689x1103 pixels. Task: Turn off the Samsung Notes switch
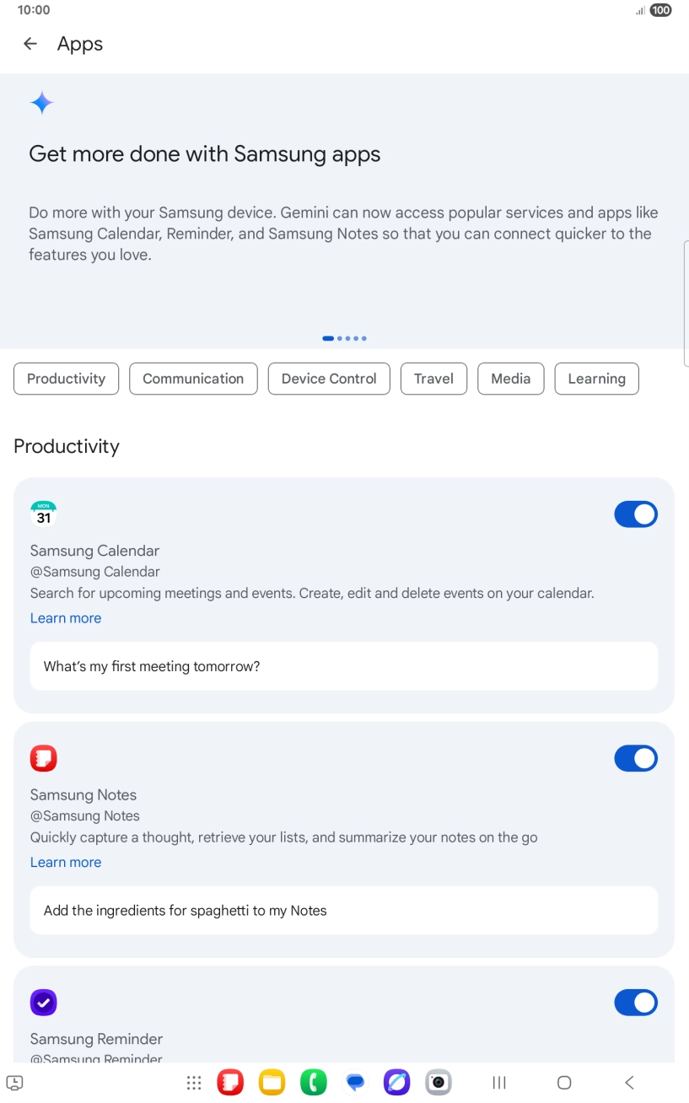click(636, 759)
